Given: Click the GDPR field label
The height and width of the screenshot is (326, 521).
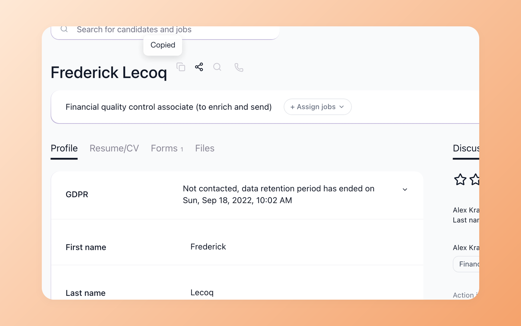Looking at the screenshot, I should click(x=77, y=195).
